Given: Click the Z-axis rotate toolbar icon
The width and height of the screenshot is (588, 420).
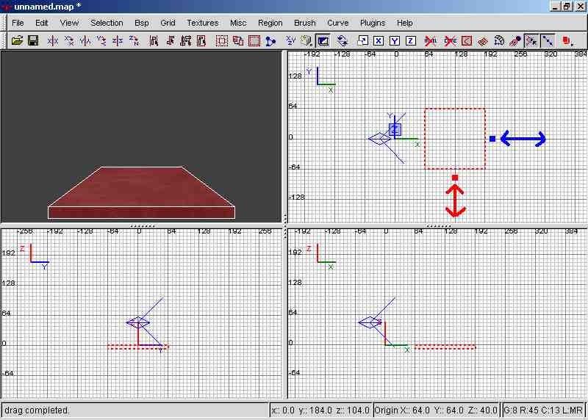Looking at the screenshot, I should click(134, 41).
